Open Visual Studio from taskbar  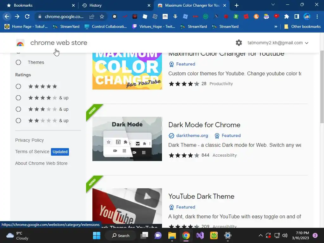pos(200,235)
